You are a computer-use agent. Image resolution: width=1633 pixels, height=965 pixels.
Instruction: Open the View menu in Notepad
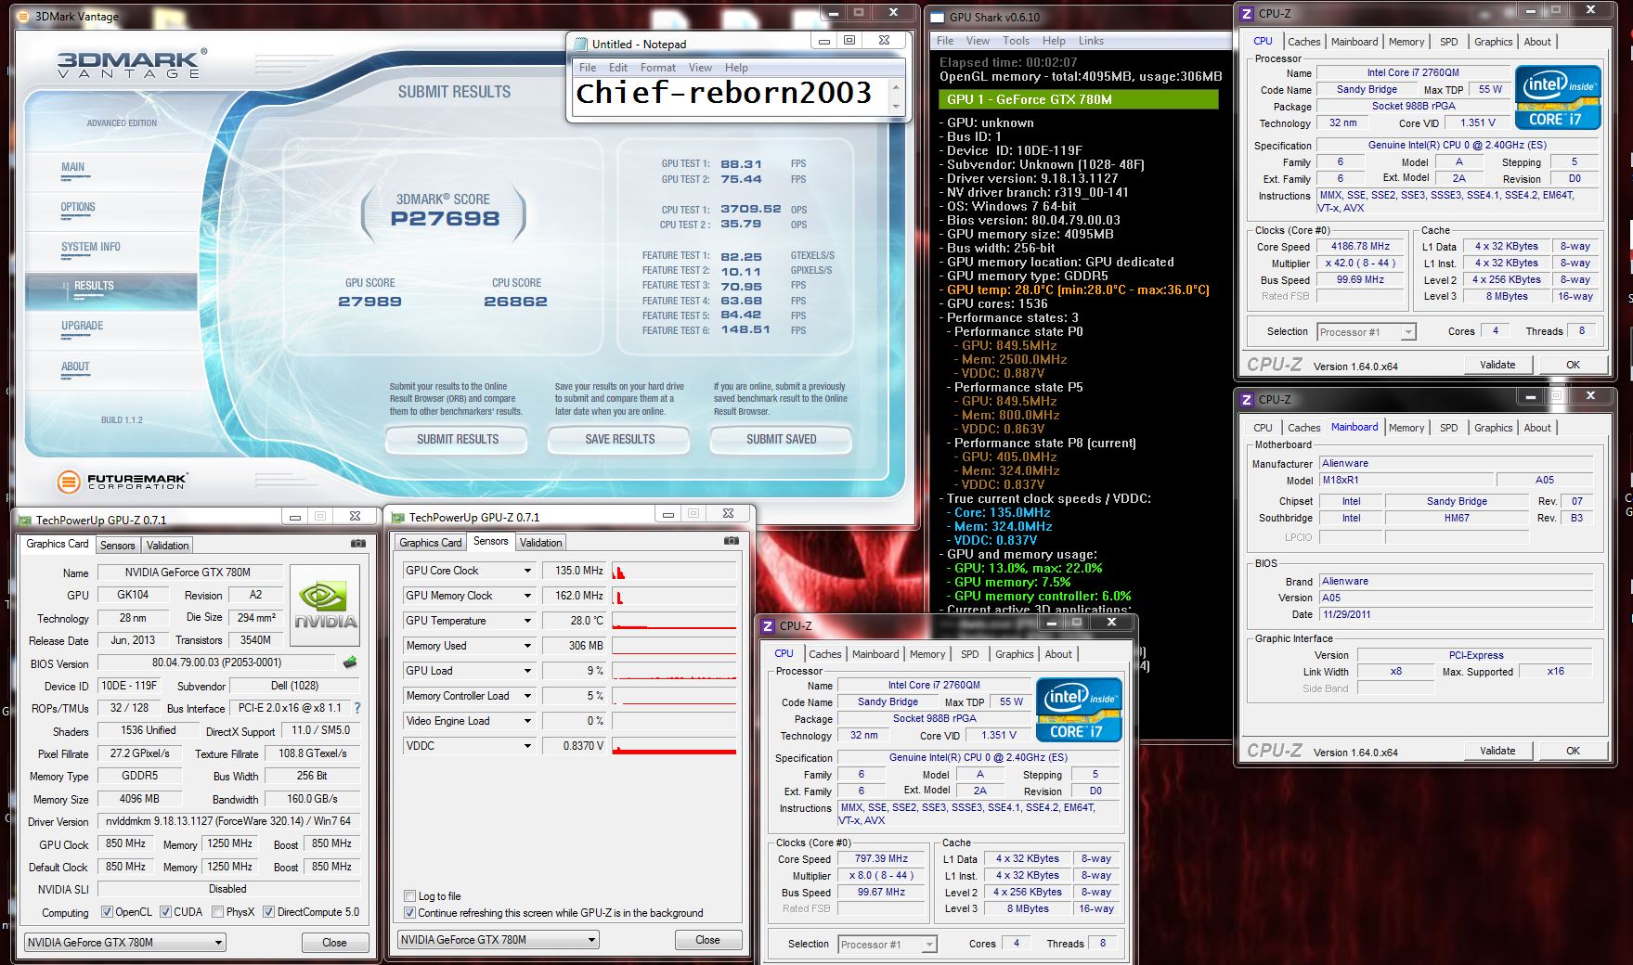coord(700,68)
